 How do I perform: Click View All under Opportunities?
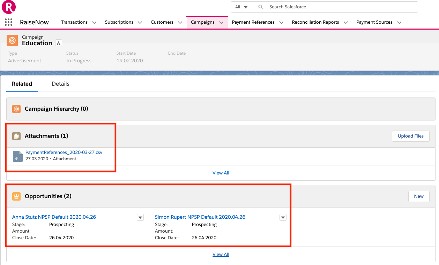coord(221,255)
